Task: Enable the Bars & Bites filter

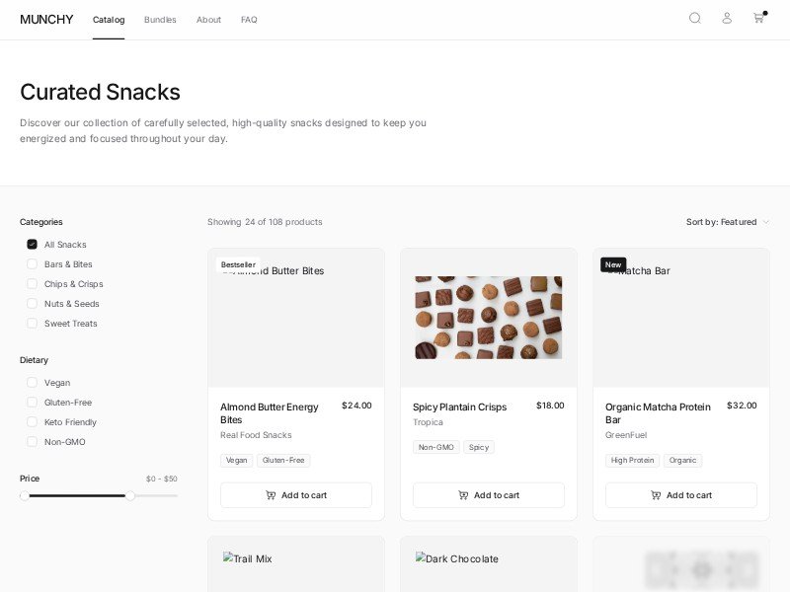Action: click(x=32, y=264)
